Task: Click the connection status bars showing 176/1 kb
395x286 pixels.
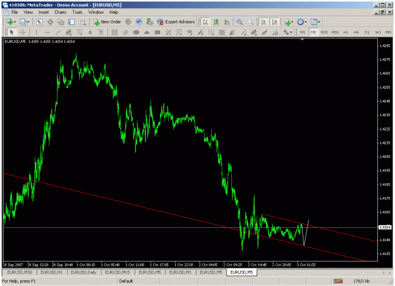Action: tap(351, 281)
